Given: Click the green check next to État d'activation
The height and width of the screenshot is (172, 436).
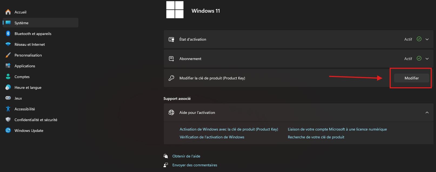Looking at the screenshot, I should [419, 39].
